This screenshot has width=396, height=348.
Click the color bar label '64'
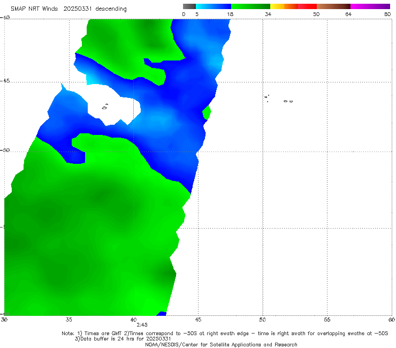click(x=348, y=14)
